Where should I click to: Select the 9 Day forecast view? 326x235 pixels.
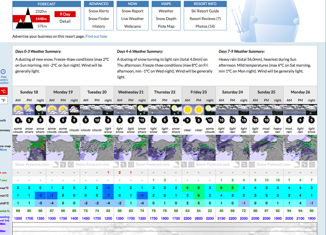[65, 14]
